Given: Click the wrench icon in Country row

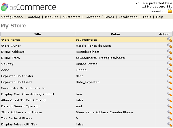Looking at the screenshot, I should point(170,64).
